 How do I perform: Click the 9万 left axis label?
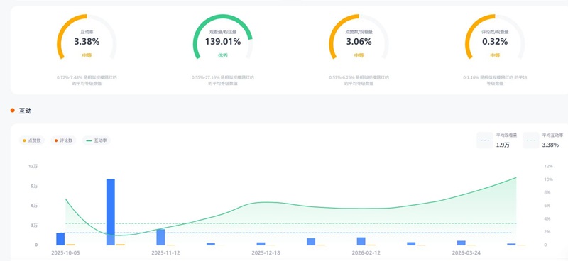34,186
